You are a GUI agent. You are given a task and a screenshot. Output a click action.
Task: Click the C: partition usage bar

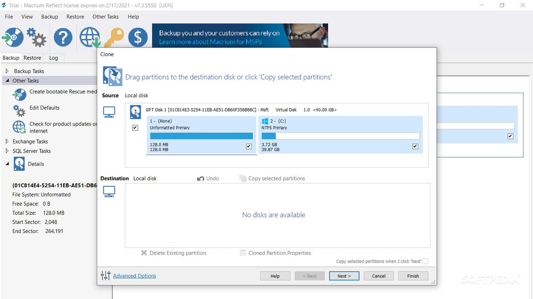click(x=340, y=136)
